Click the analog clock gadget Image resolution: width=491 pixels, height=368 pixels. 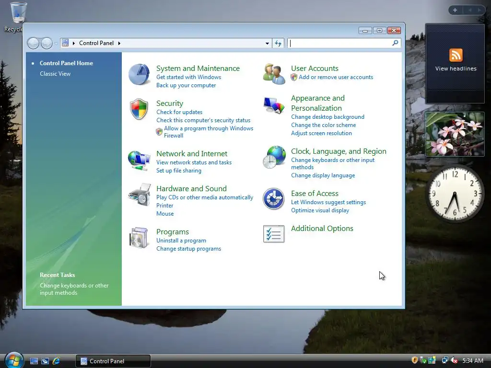click(455, 194)
